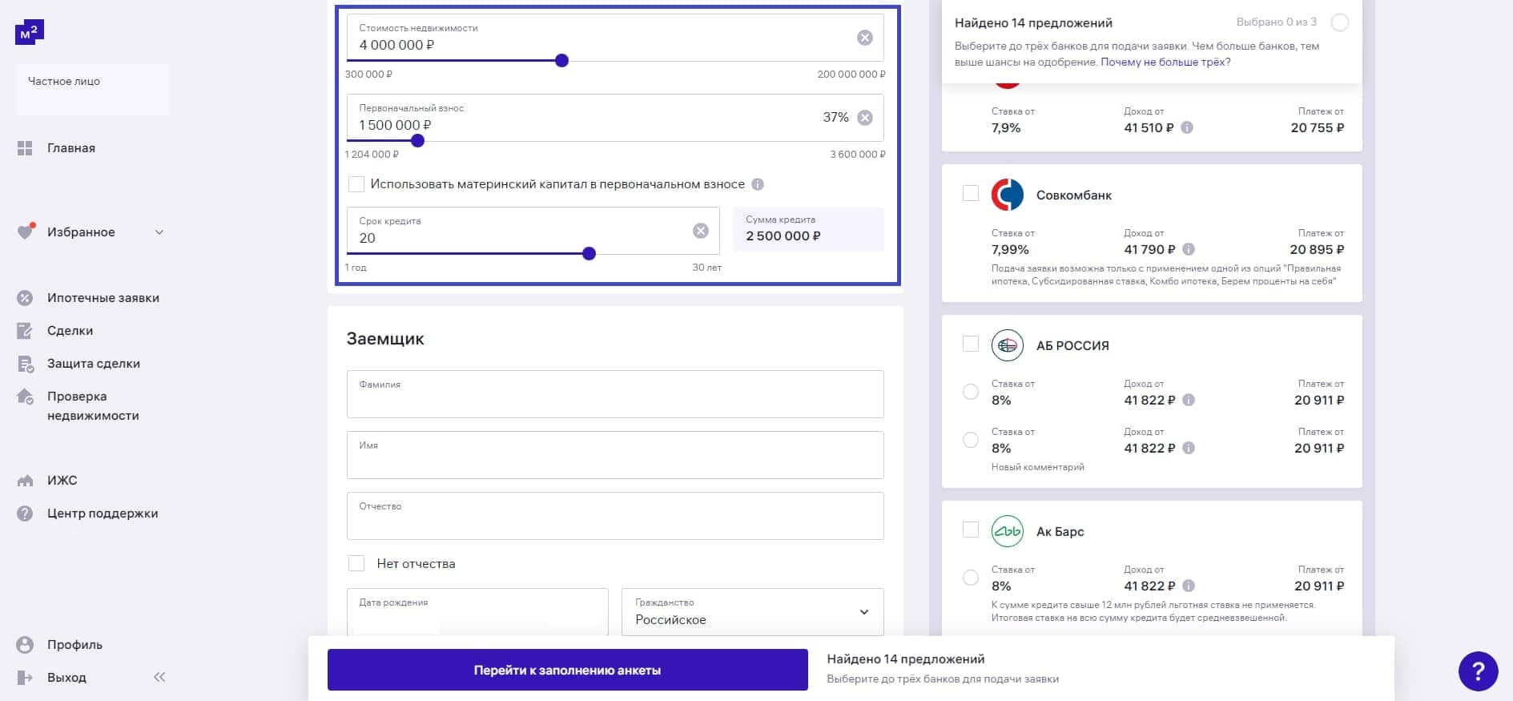Focus the Дата рождения field

tap(477, 612)
